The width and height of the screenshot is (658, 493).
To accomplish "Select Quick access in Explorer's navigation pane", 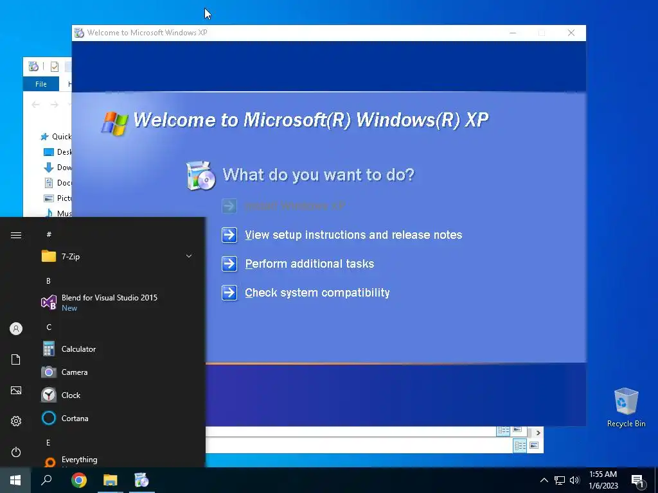I will click(56, 136).
